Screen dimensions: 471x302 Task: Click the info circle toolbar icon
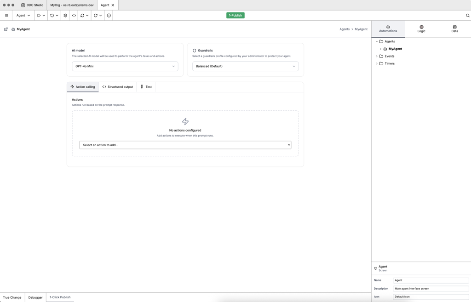(x=109, y=15)
